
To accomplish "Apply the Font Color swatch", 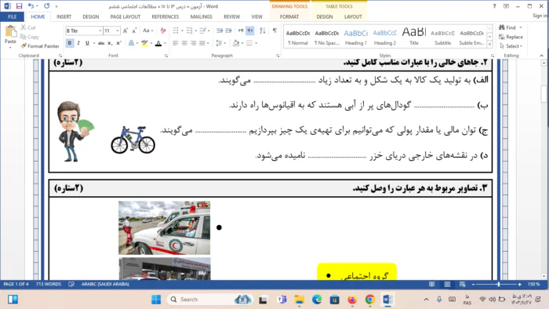I will [x=158, y=43].
